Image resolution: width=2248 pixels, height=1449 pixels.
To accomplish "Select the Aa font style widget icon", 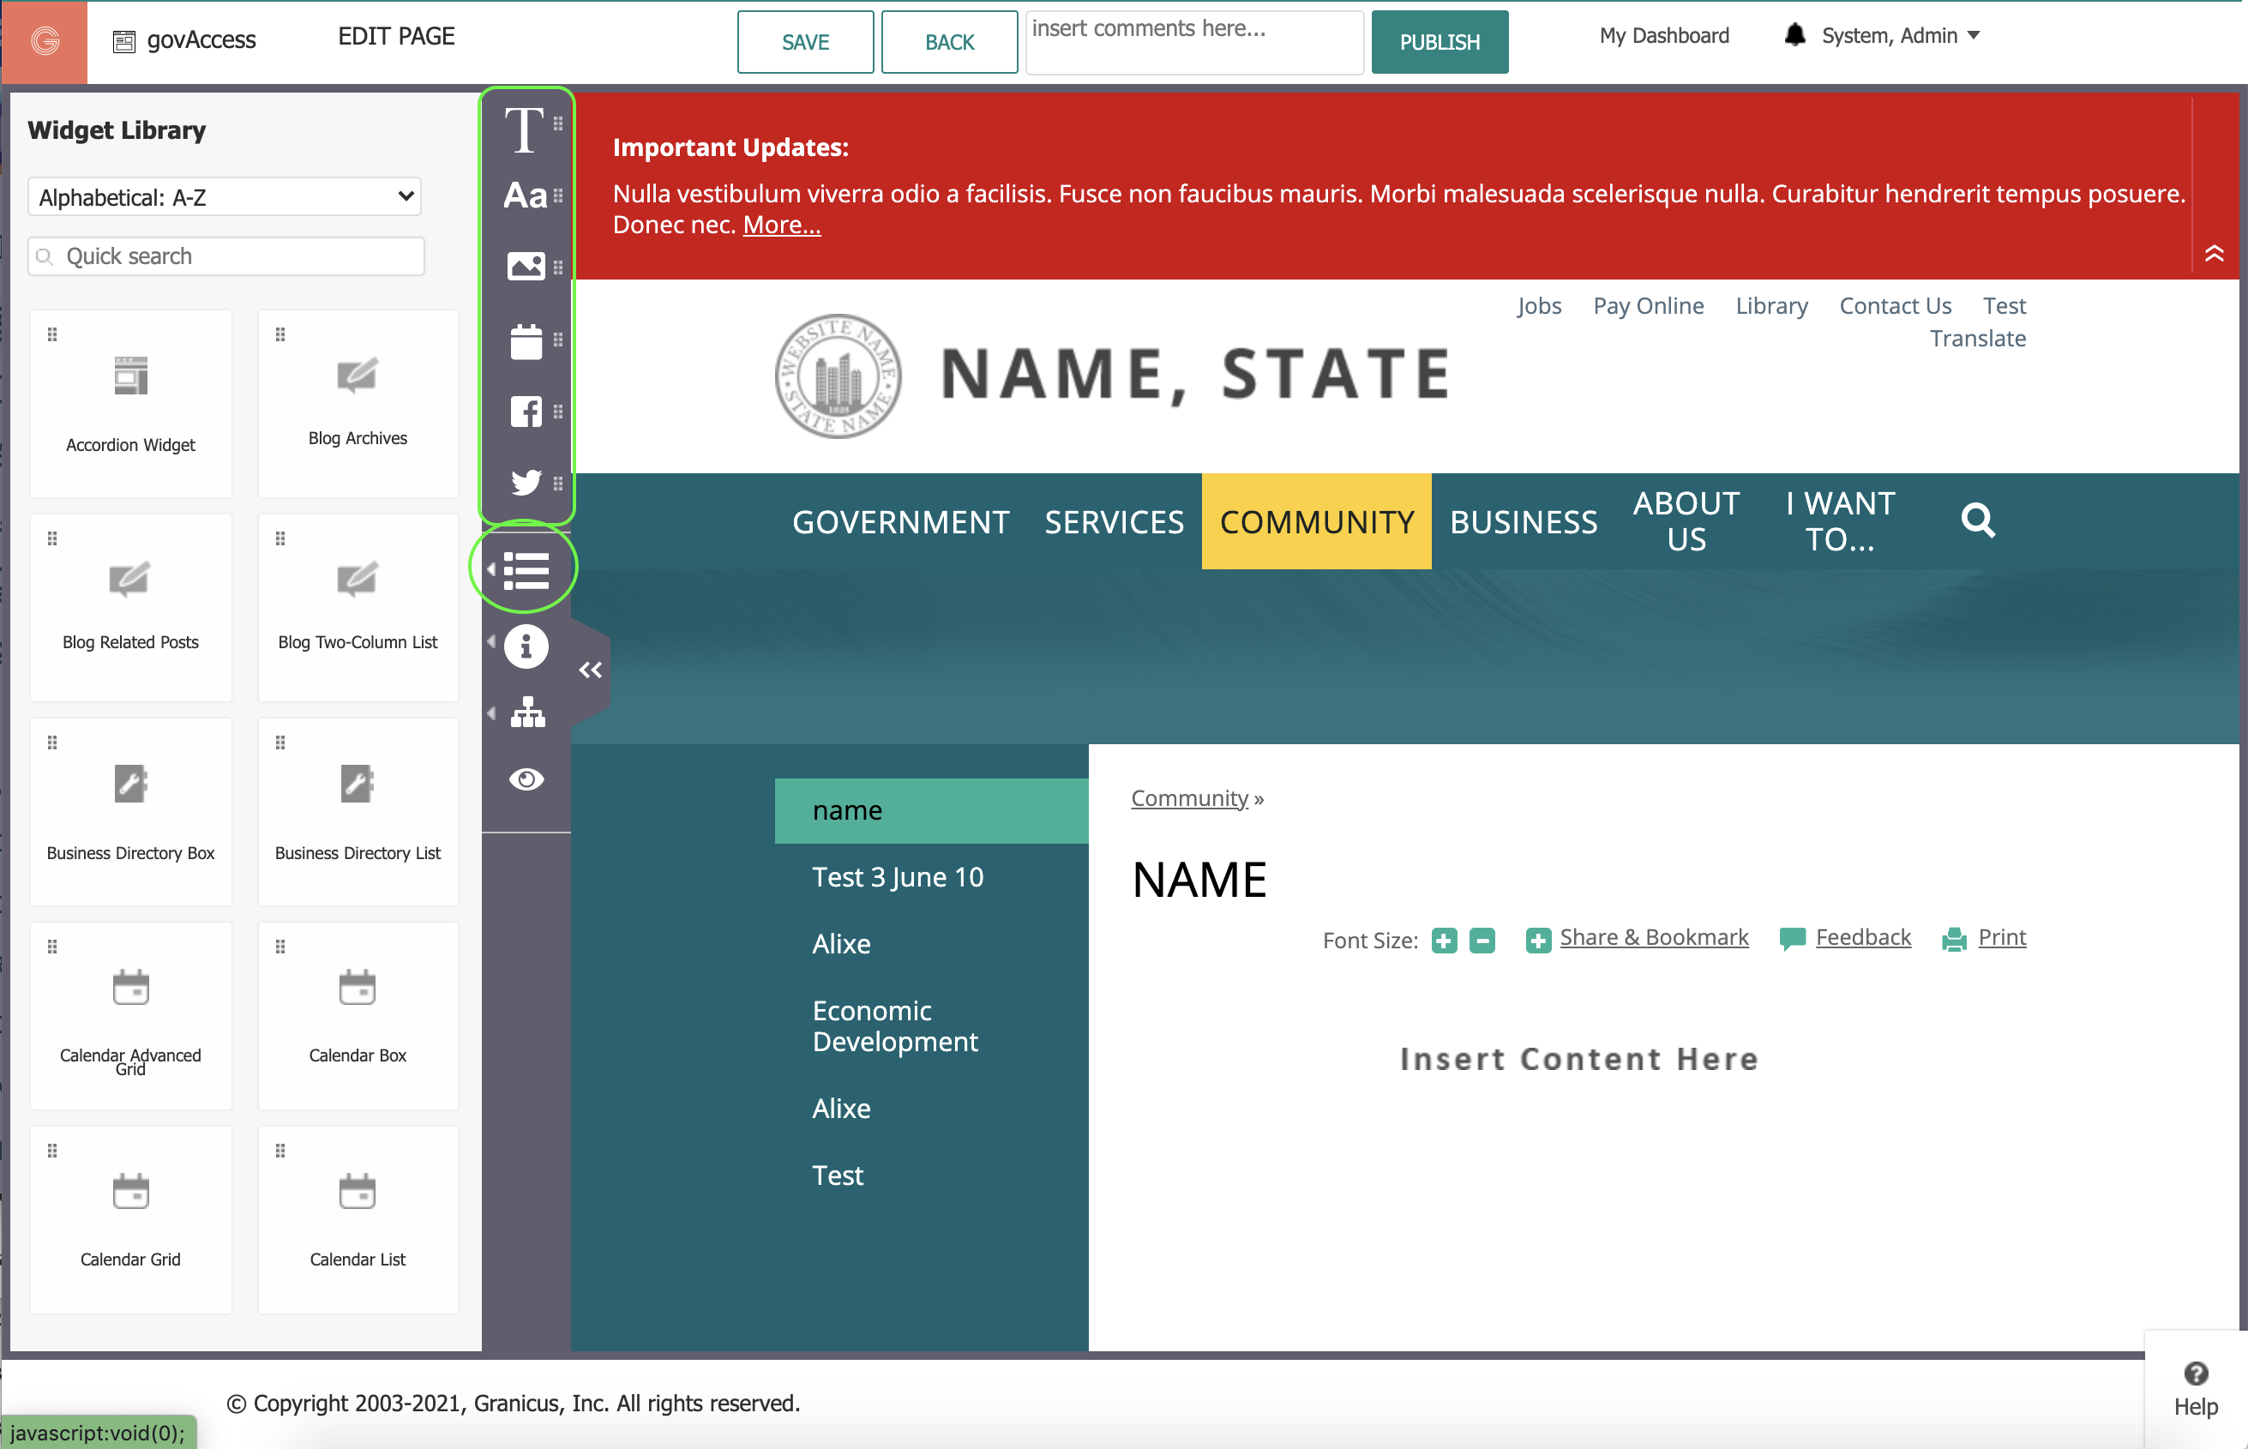I will 525,195.
